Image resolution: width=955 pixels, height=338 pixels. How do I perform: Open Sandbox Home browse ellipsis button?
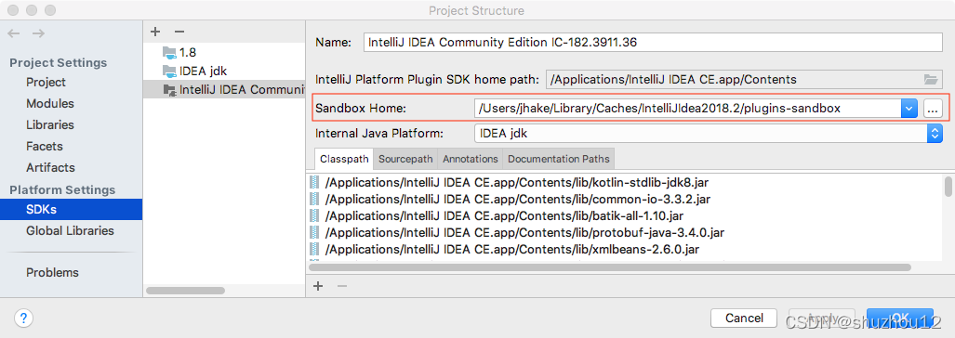coord(933,109)
